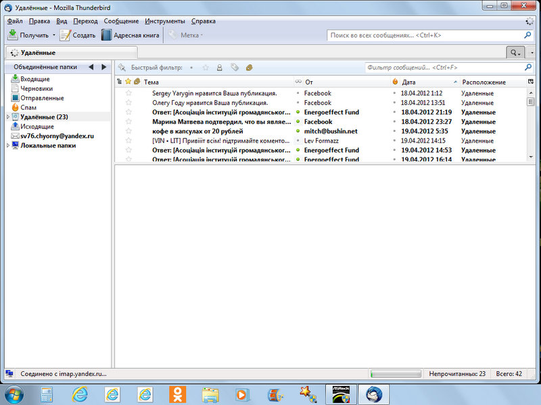
Task: Open the 'Sergey Yarygin нравится Ваша публикация' message
Action: [214, 93]
